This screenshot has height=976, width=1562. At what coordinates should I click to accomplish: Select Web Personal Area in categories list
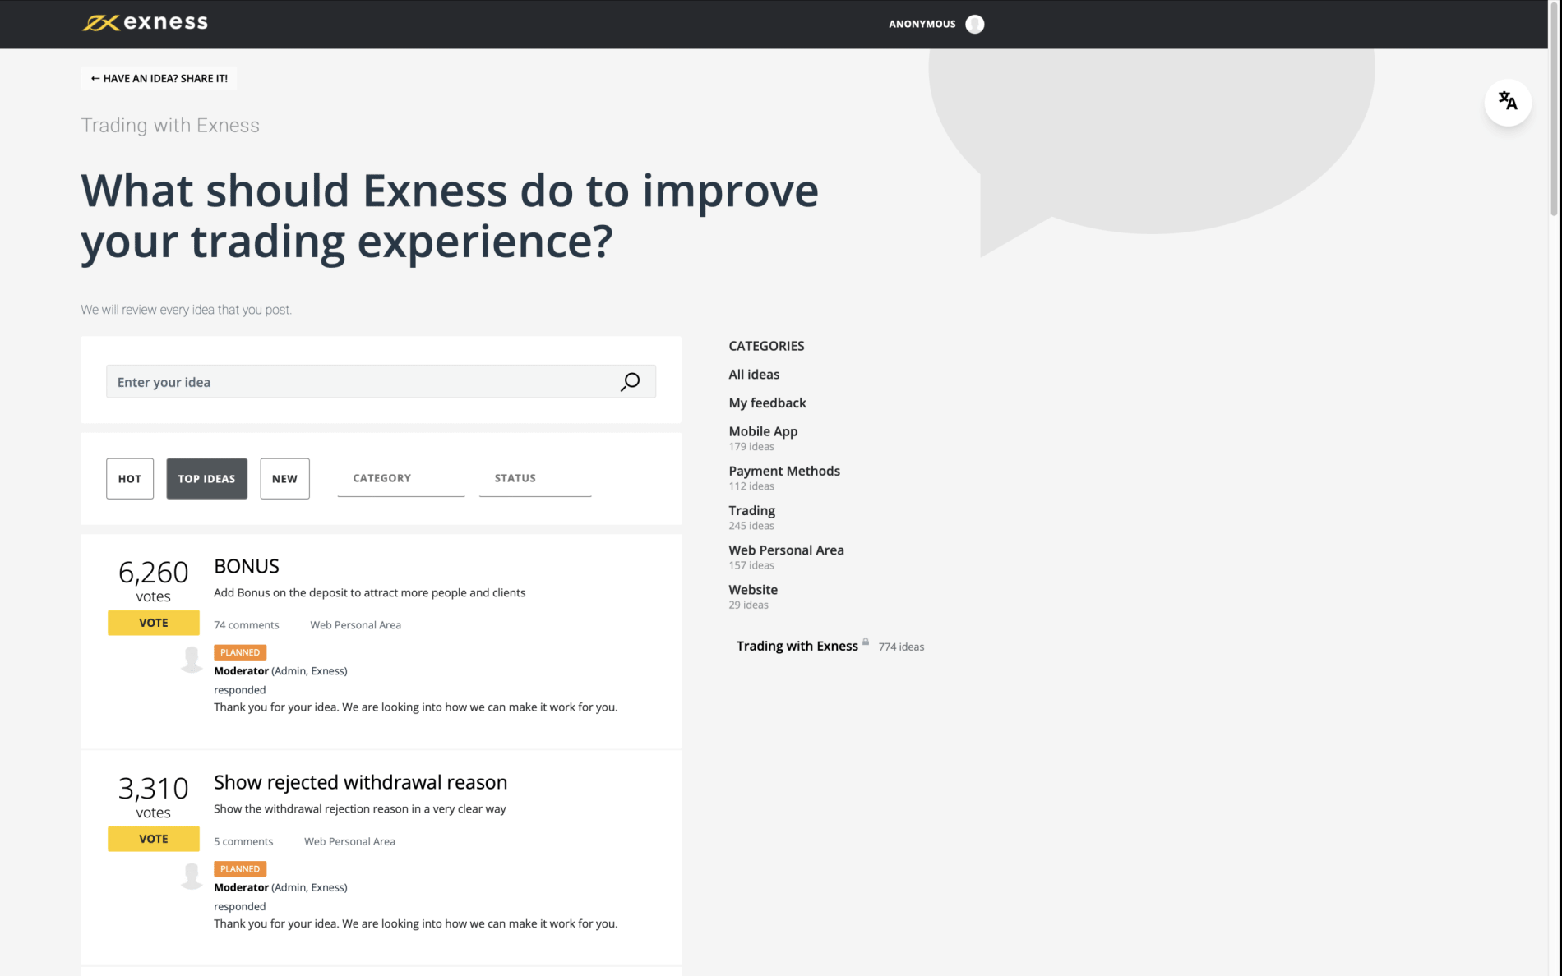point(787,550)
